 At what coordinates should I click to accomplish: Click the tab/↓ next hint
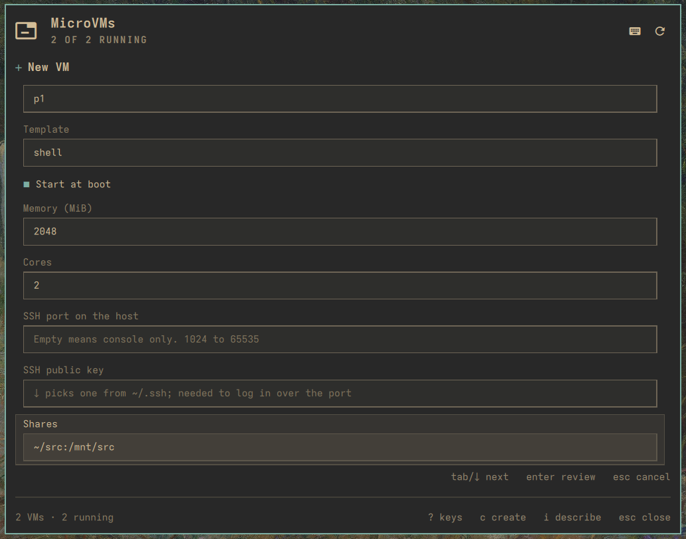point(479,477)
